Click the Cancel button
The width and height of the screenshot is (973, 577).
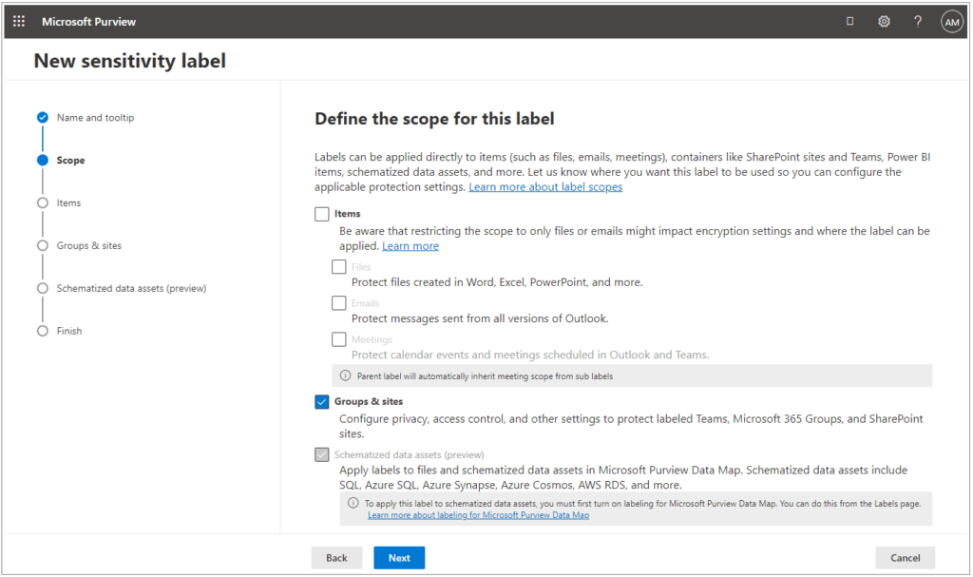click(906, 558)
